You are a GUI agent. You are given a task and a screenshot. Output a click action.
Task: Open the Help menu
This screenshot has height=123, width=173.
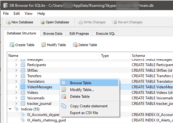[x=41, y=14]
